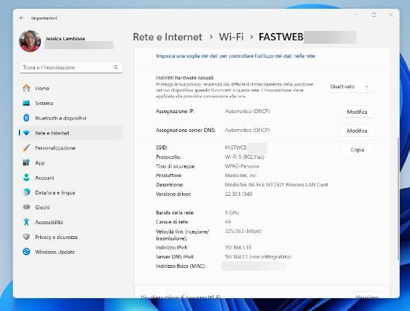The image size is (410, 311).
Task: Click the Automatico (DHCP) value for Assegnazione IP
Action: pyautogui.click(x=247, y=111)
